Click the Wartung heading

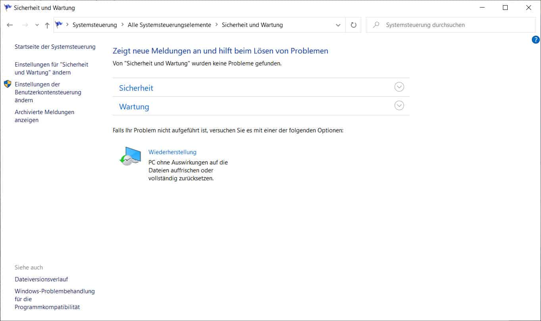(x=134, y=107)
